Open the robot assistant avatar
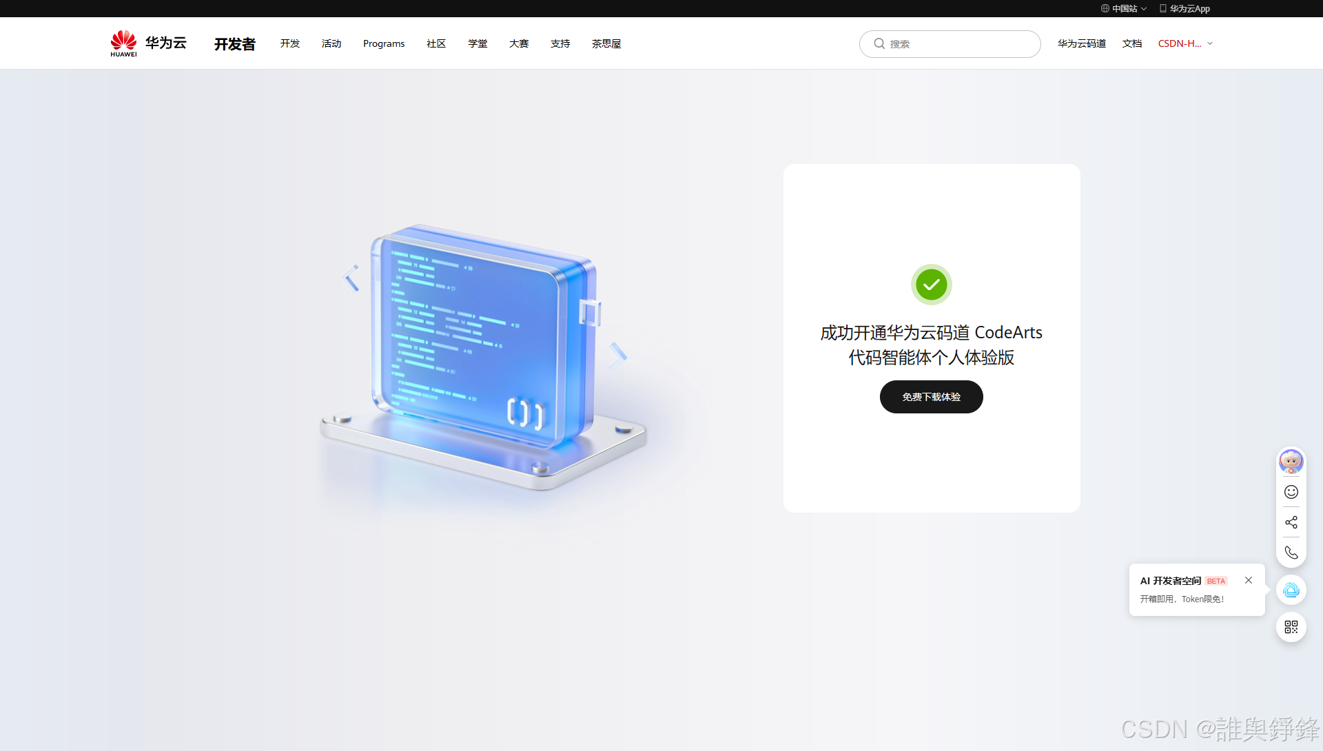This screenshot has height=751, width=1323. click(x=1291, y=461)
